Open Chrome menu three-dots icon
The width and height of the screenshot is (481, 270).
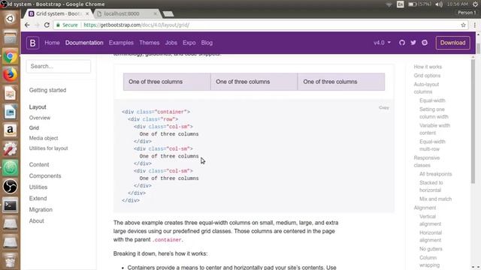[x=474, y=25]
